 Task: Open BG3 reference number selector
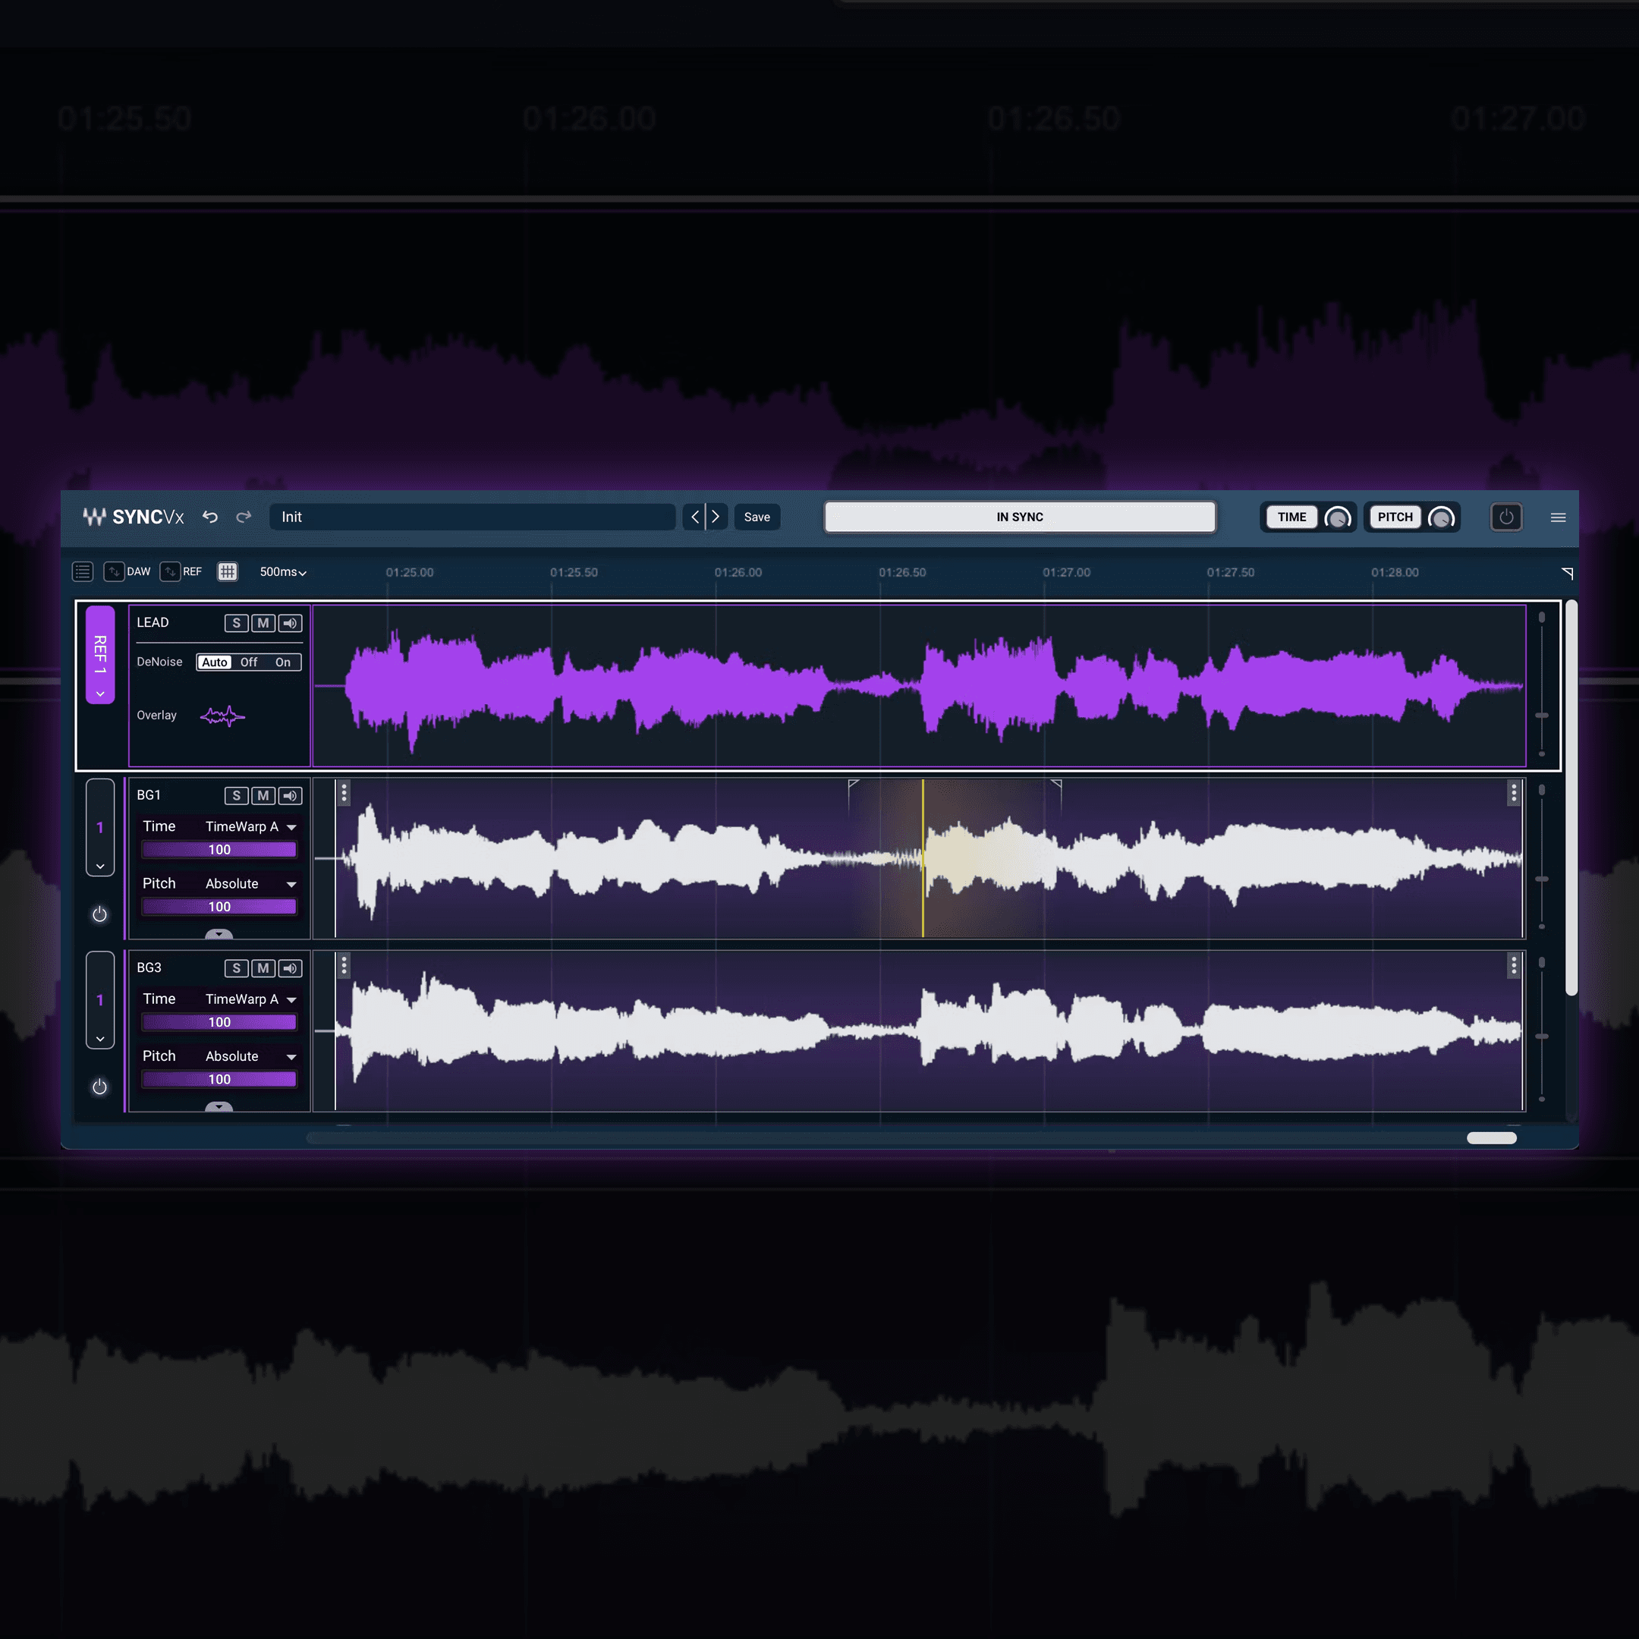pyautogui.click(x=100, y=1000)
